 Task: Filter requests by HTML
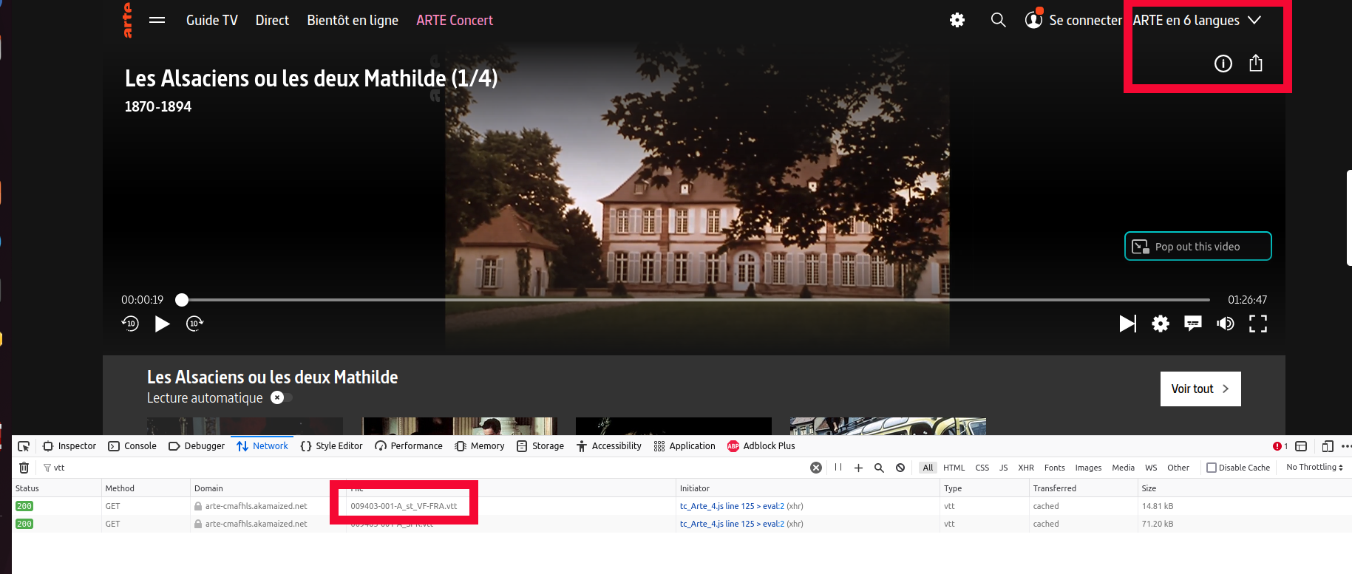point(954,468)
